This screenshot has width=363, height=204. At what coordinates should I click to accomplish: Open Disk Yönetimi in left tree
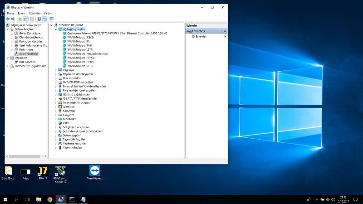click(27, 62)
